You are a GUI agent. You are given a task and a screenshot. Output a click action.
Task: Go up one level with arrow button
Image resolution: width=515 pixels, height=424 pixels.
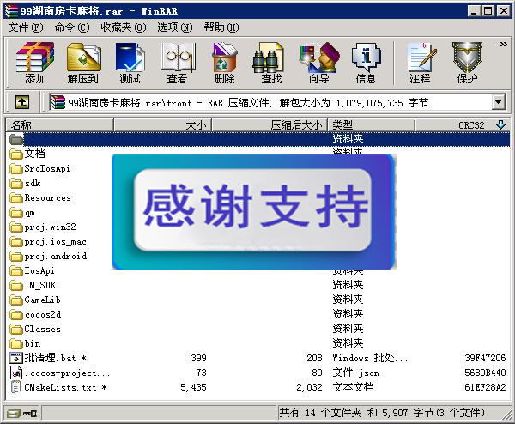click(22, 102)
